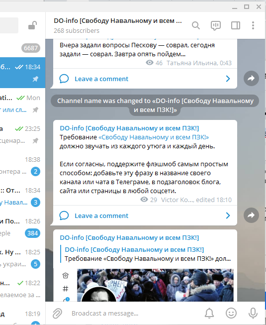Open the channel discussion comments icon
The image size is (266, 325).
(215, 26)
